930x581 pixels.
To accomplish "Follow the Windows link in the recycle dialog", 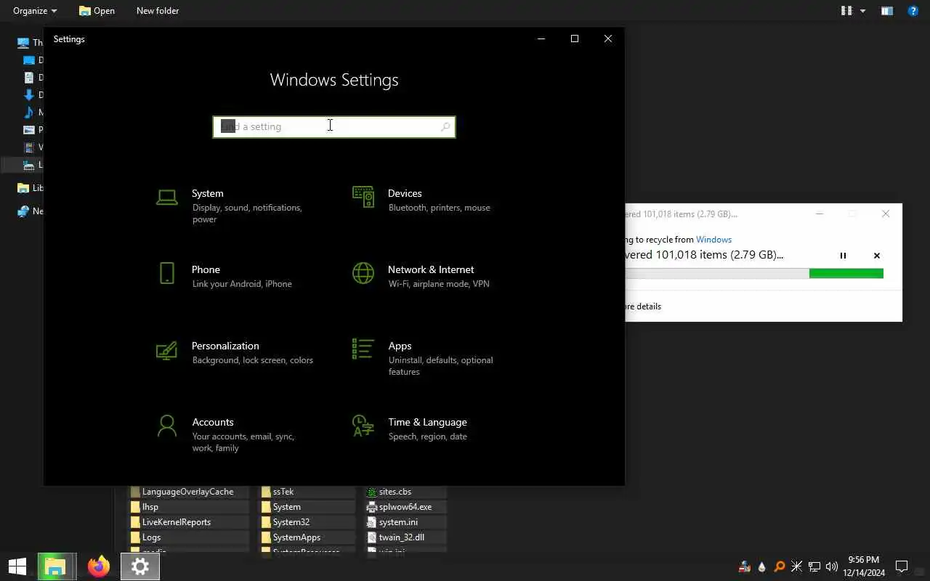I will click(x=713, y=240).
